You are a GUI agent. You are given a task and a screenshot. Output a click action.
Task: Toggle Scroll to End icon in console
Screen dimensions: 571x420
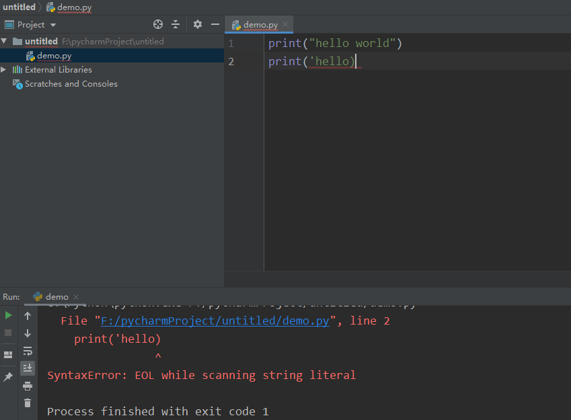(28, 368)
